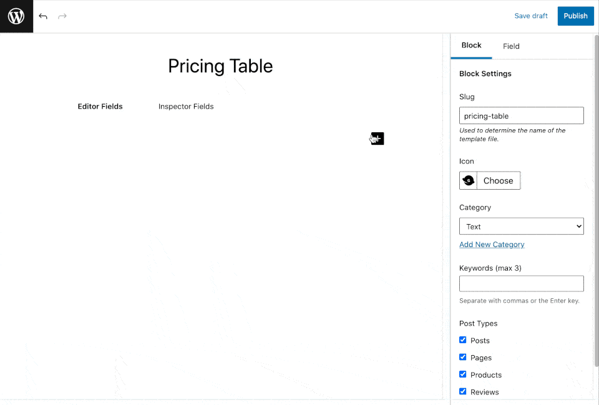Click the redo arrow icon

pyautogui.click(x=62, y=16)
